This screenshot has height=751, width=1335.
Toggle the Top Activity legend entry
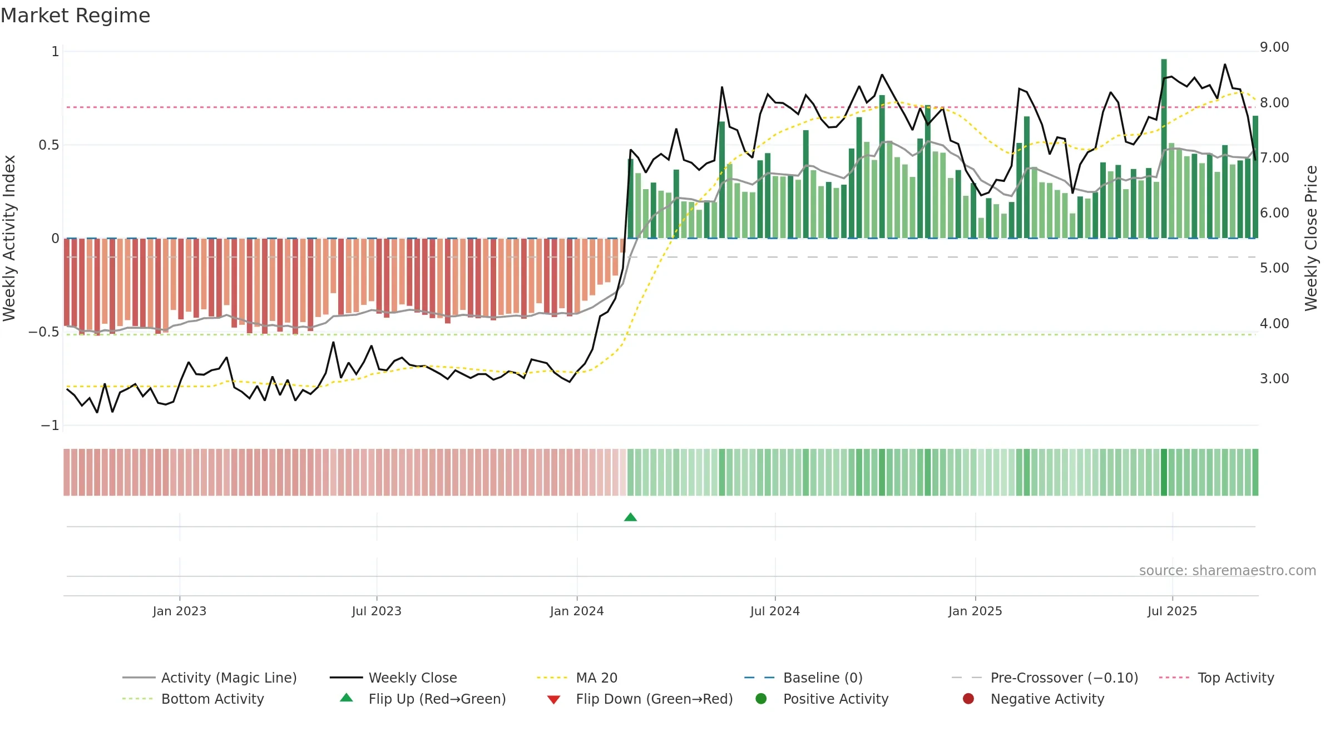click(x=1217, y=678)
